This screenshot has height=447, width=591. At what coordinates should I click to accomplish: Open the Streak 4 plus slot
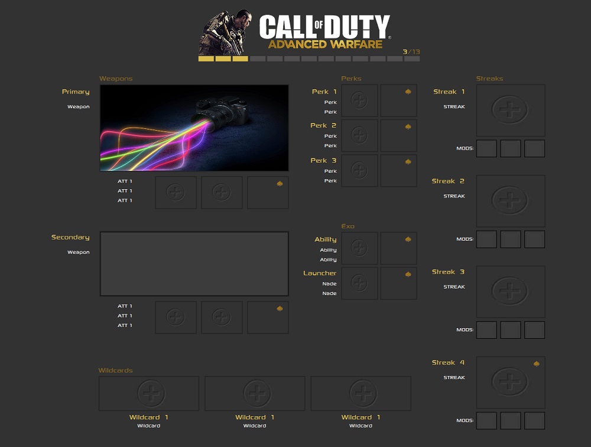(x=510, y=382)
